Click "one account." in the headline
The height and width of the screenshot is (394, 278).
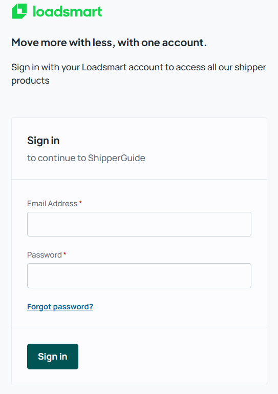(x=174, y=43)
